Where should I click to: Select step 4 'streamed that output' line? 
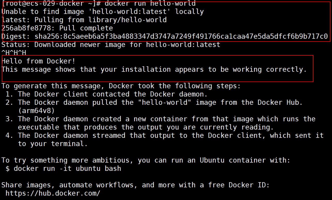tap(165, 135)
